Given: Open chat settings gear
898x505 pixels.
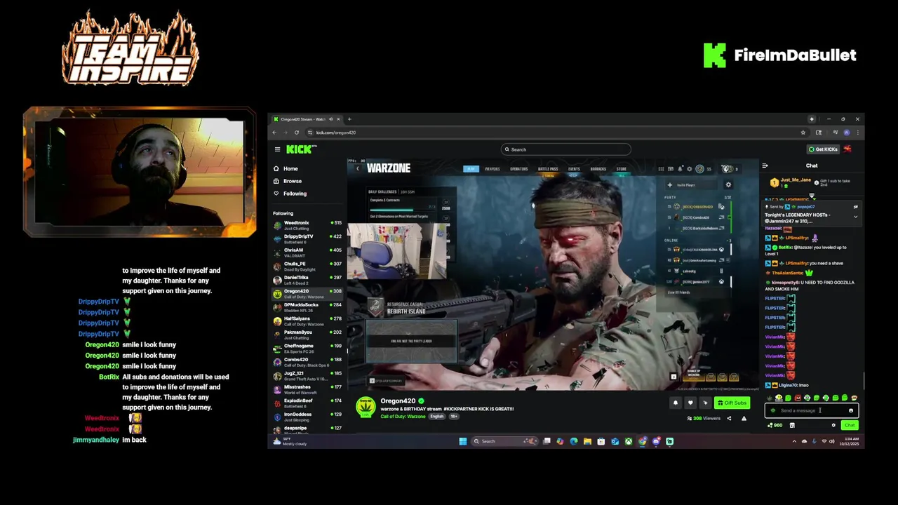Looking at the screenshot, I should click(x=833, y=425).
